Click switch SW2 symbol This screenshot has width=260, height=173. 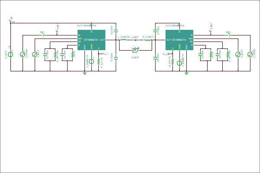point(229,35)
